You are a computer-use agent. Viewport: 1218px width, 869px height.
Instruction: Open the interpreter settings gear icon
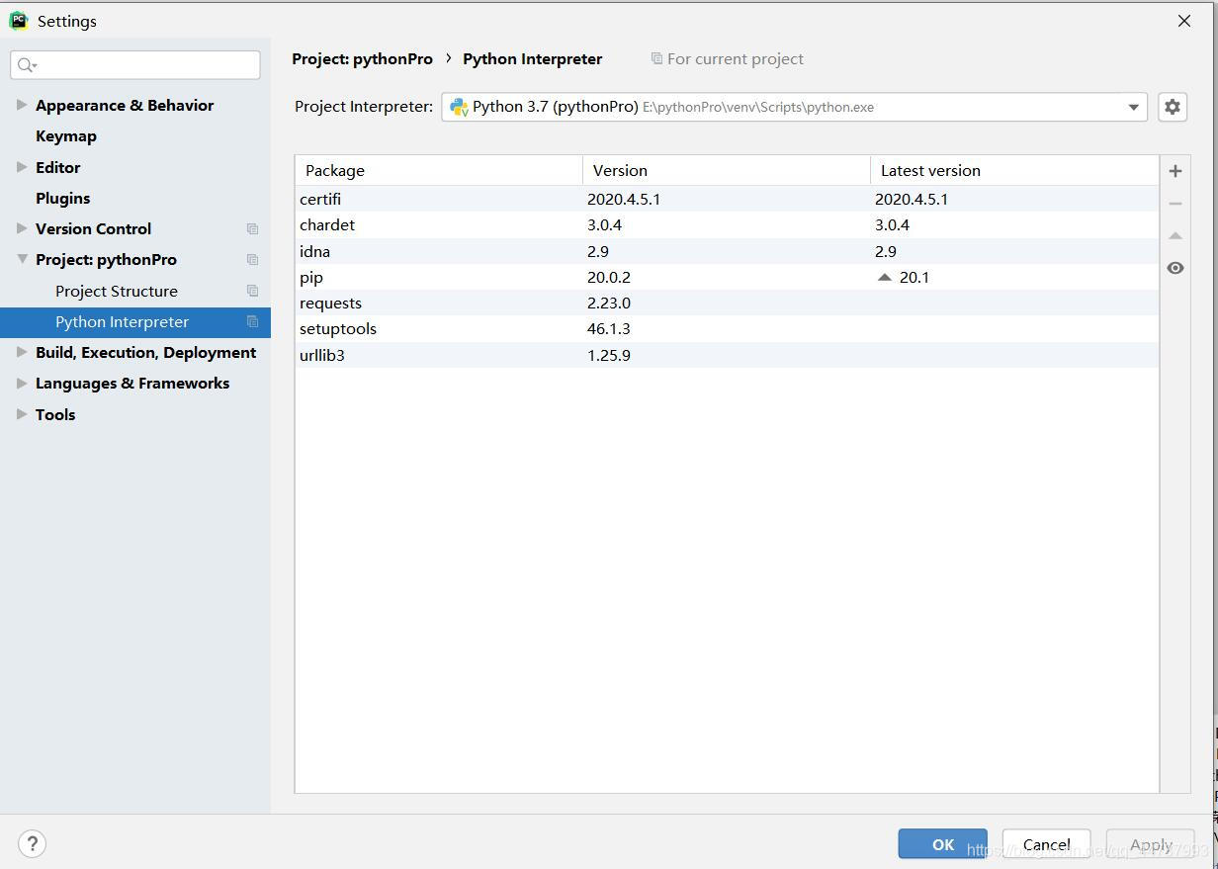click(1172, 107)
